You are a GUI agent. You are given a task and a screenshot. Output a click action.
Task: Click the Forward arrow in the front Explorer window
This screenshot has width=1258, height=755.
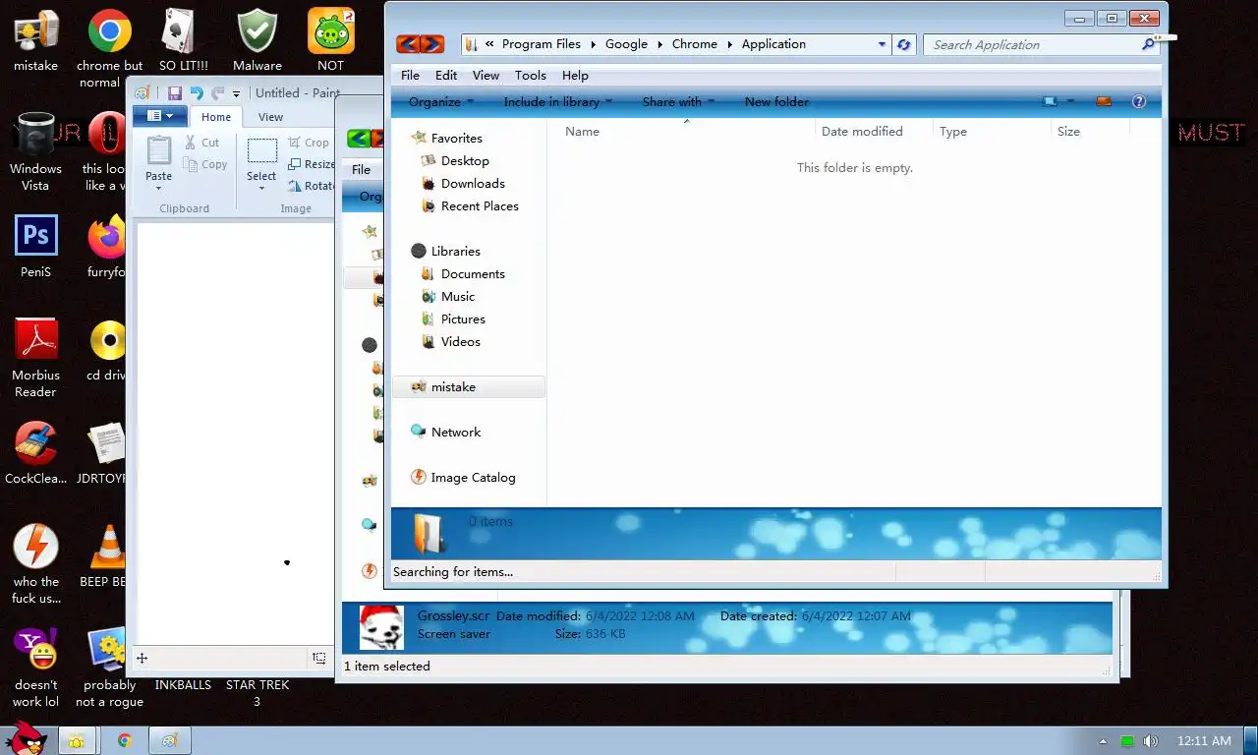[432, 44]
